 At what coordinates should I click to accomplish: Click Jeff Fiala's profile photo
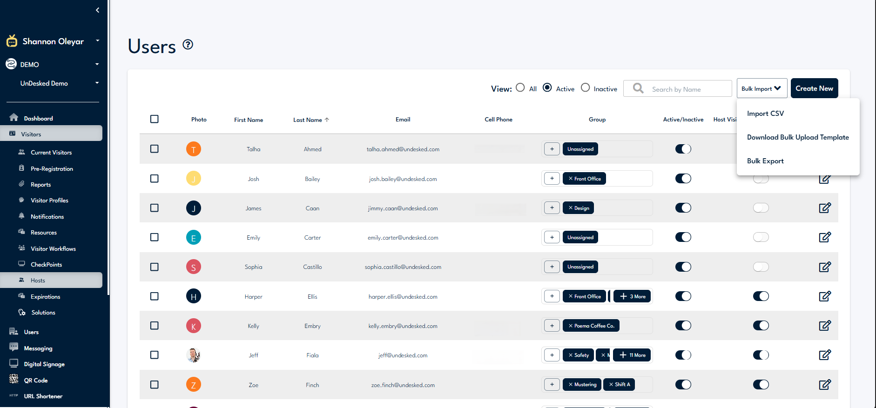pyautogui.click(x=193, y=355)
